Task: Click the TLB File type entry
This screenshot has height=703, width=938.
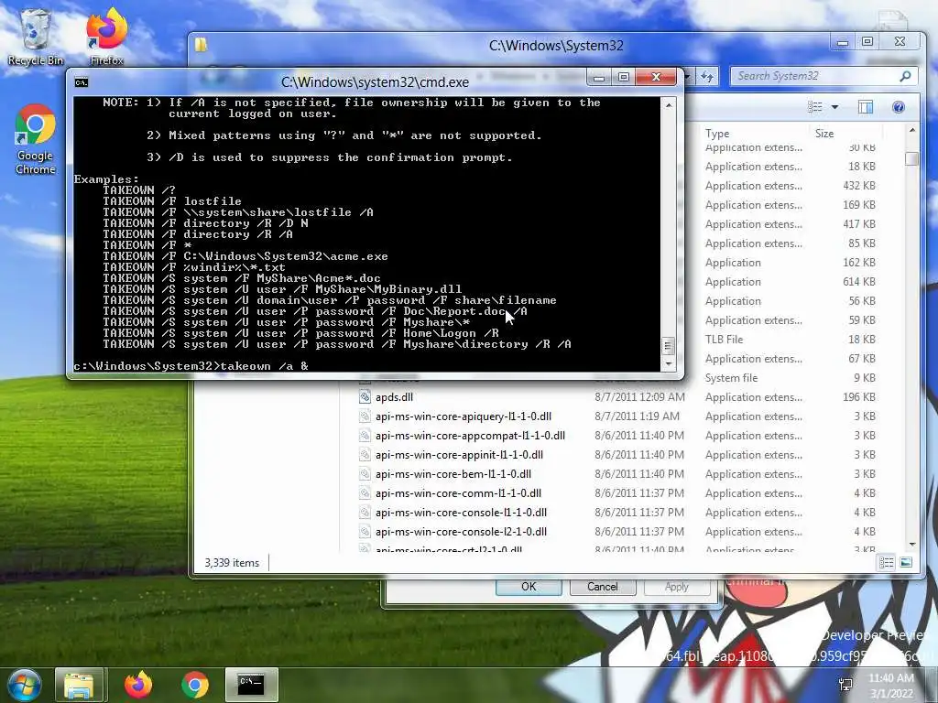Action: (x=724, y=339)
